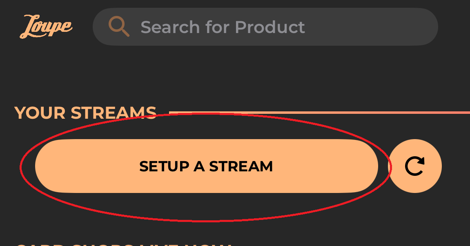Click the SETUP A STREAM label text
This screenshot has width=470, height=246.
coord(206,166)
